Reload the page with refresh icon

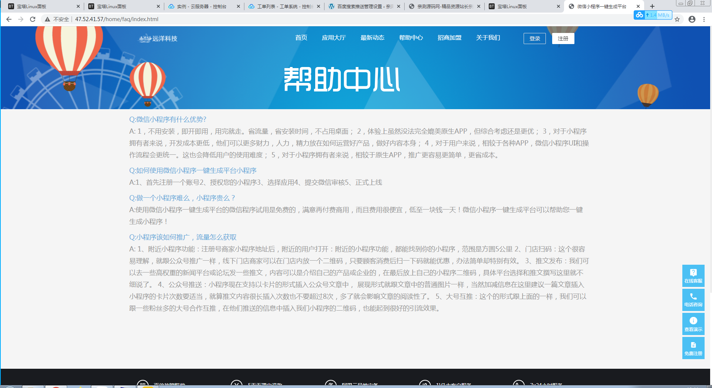[x=33, y=19]
